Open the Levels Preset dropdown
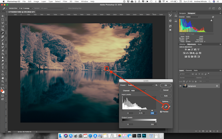The width and height of the screenshot is (222, 139). coord(140,85)
